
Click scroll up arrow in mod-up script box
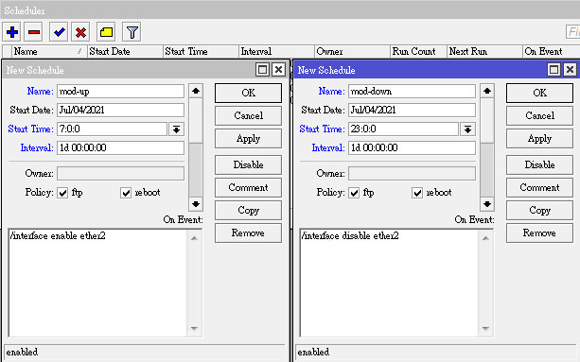click(x=195, y=238)
